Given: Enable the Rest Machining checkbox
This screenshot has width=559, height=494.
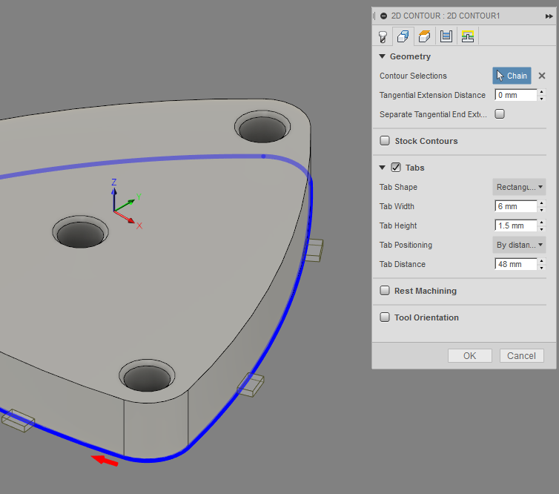Looking at the screenshot, I should coord(385,291).
